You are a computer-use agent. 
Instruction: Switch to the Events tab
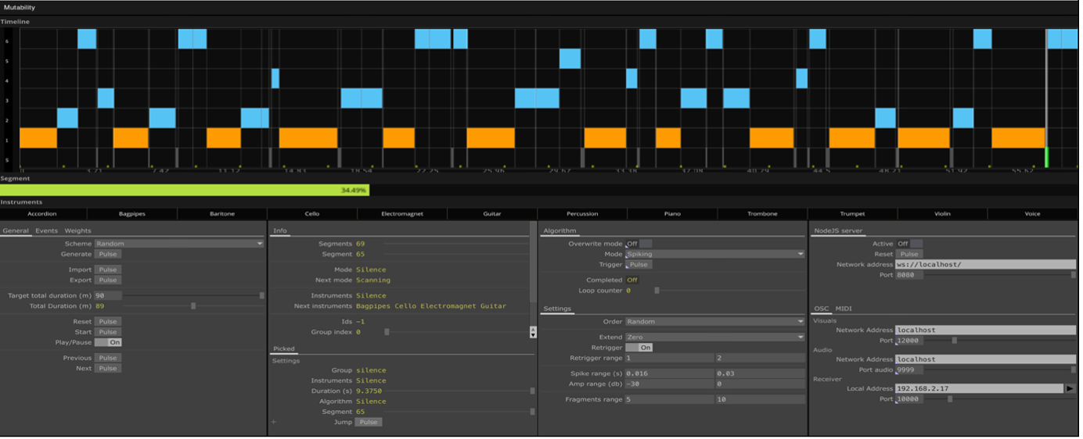point(46,230)
